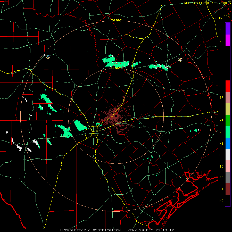Viewport: 232px width, 232px height.
Task: Click the GC legend label
Action: pos(221,178)
